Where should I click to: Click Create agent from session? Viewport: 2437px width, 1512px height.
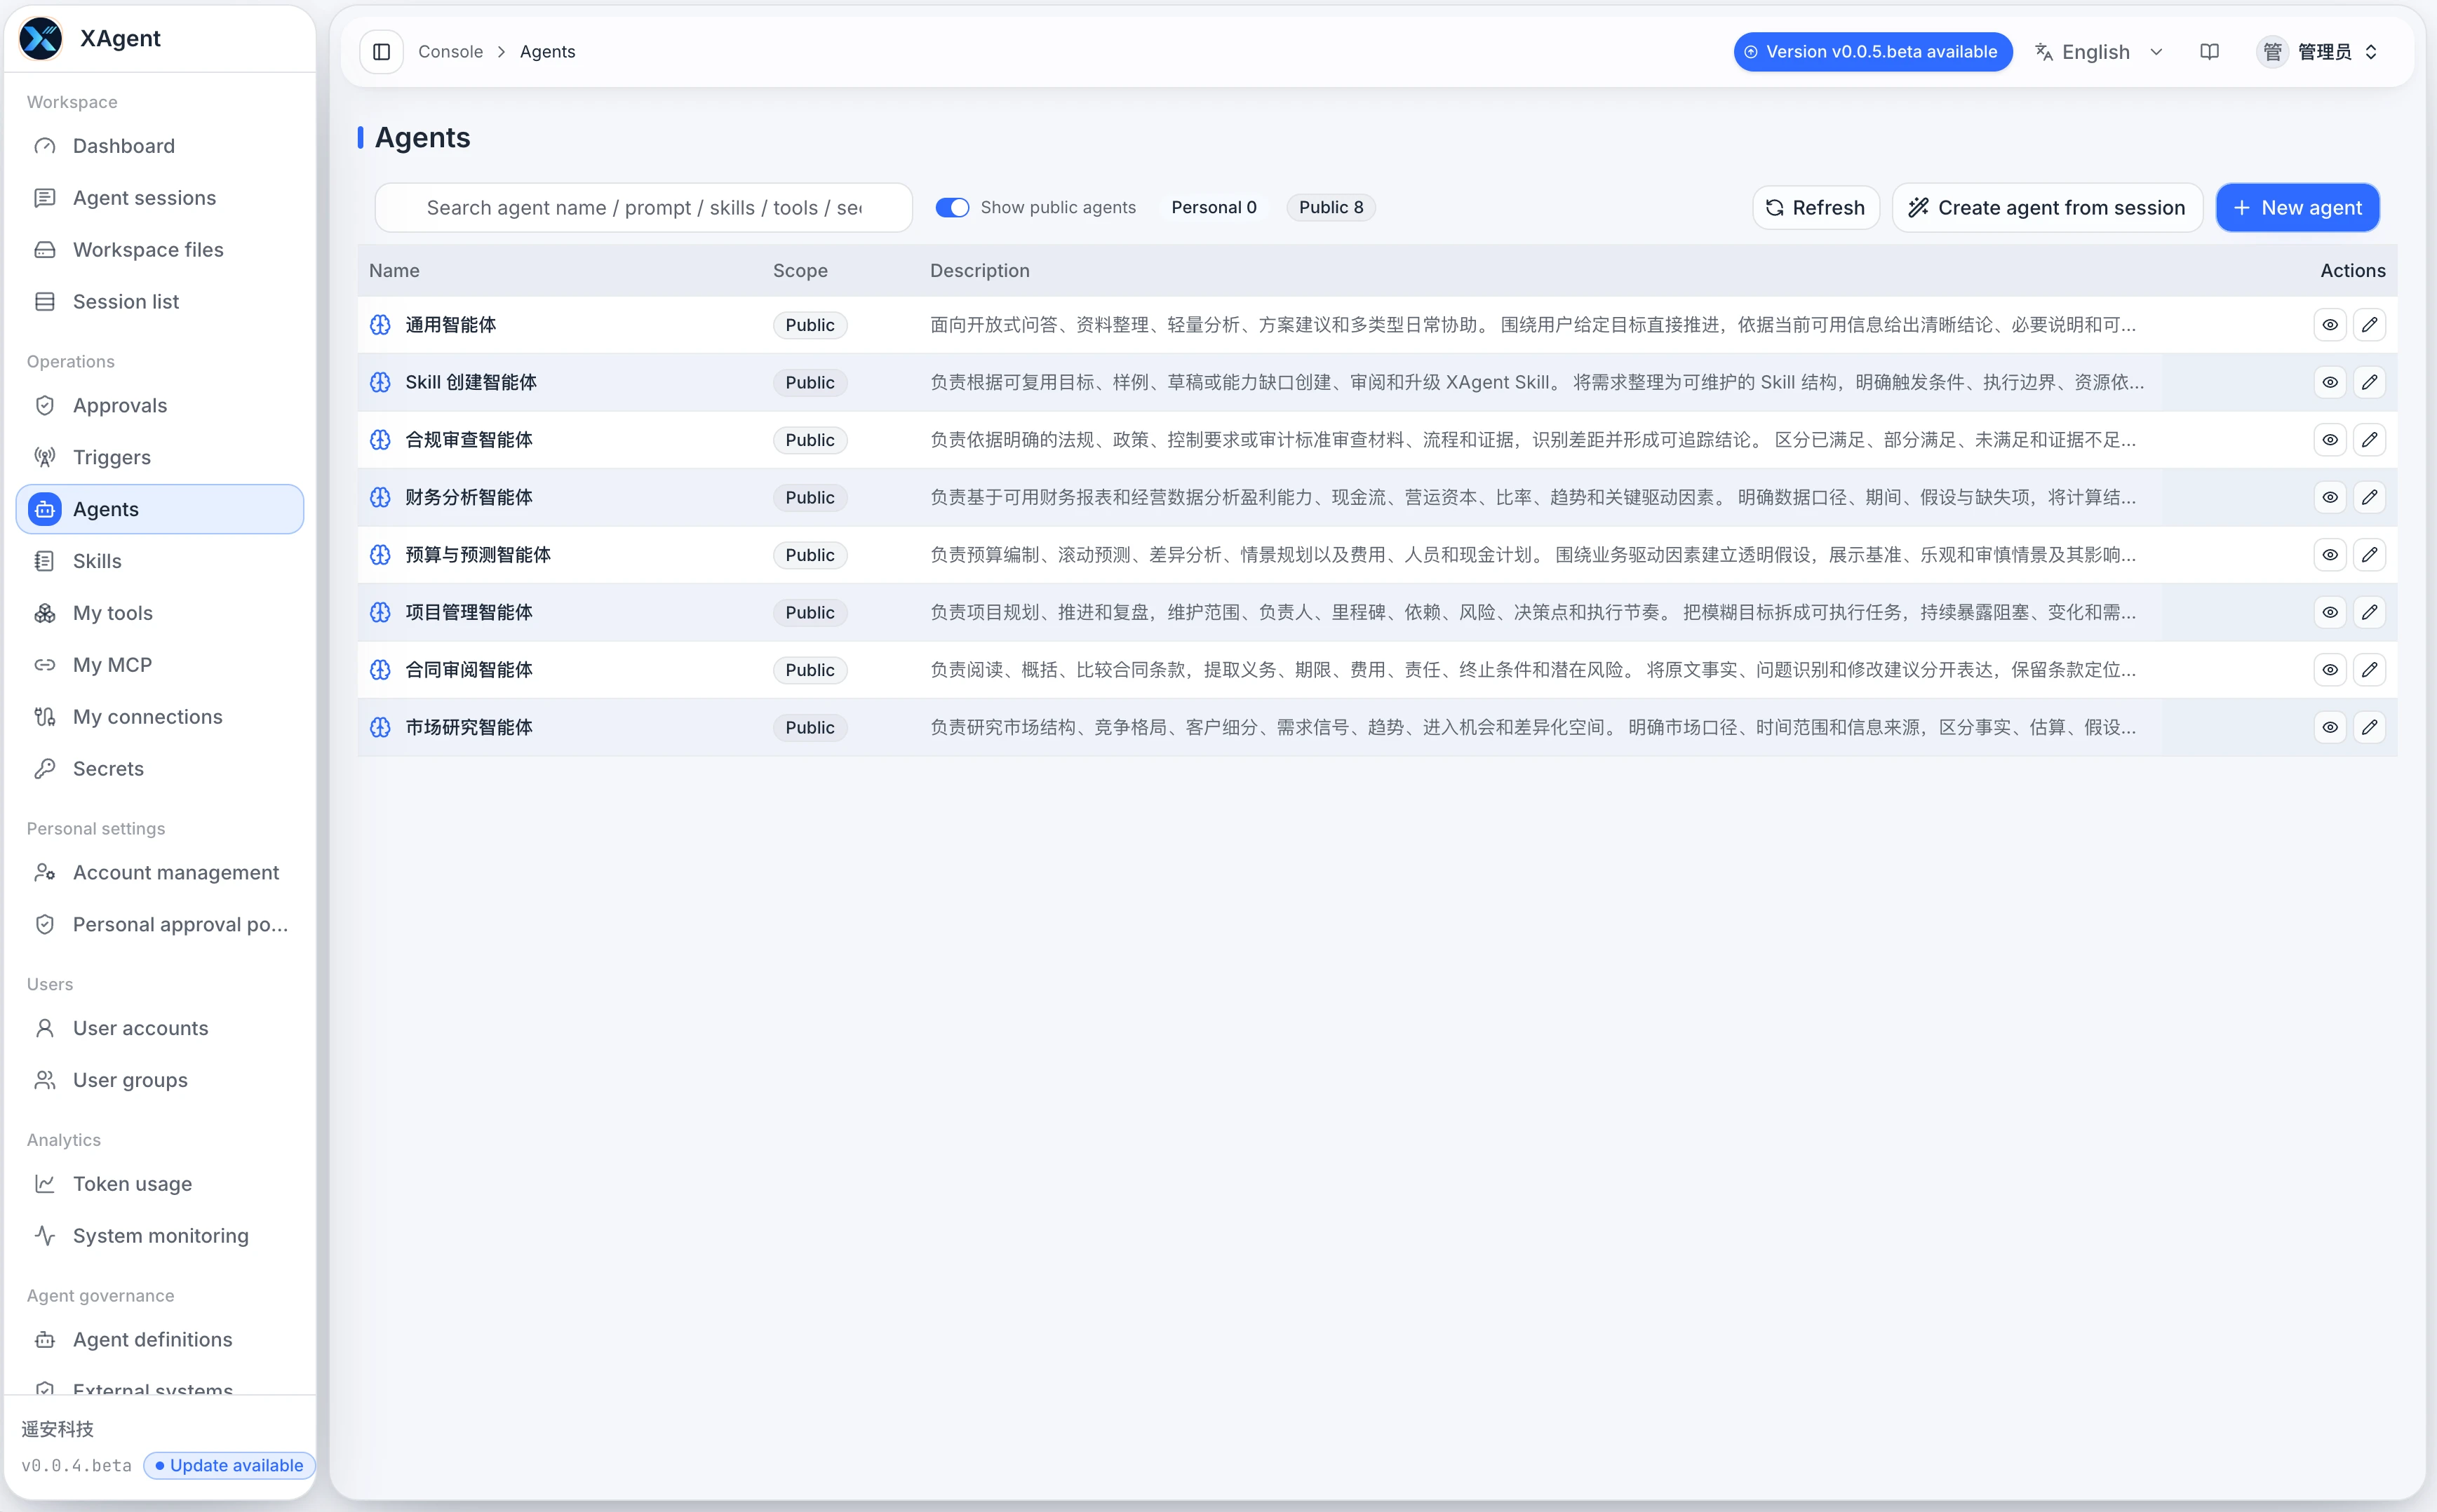point(2047,208)
